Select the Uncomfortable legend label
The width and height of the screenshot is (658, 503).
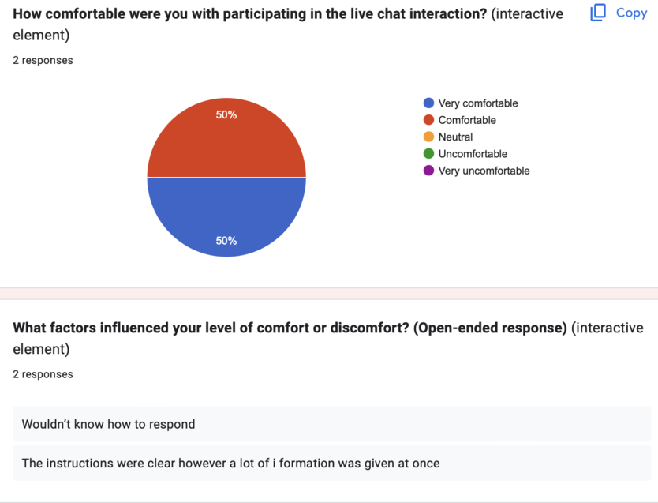coord(473,154)
